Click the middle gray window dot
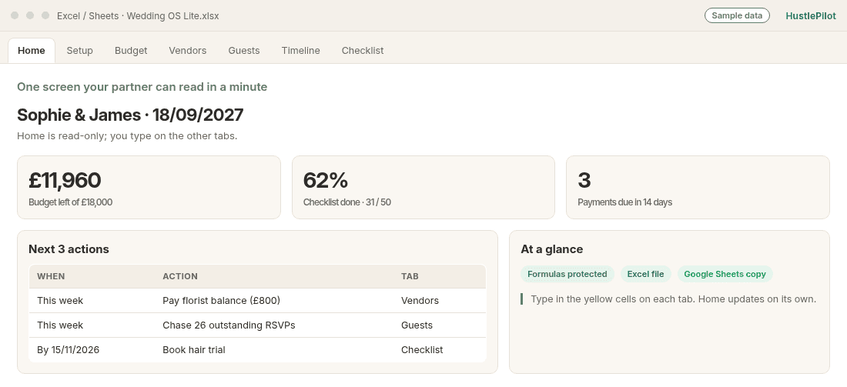Image resolution: width=847 pixels, height=387 pixels. (x=30, y=15)
